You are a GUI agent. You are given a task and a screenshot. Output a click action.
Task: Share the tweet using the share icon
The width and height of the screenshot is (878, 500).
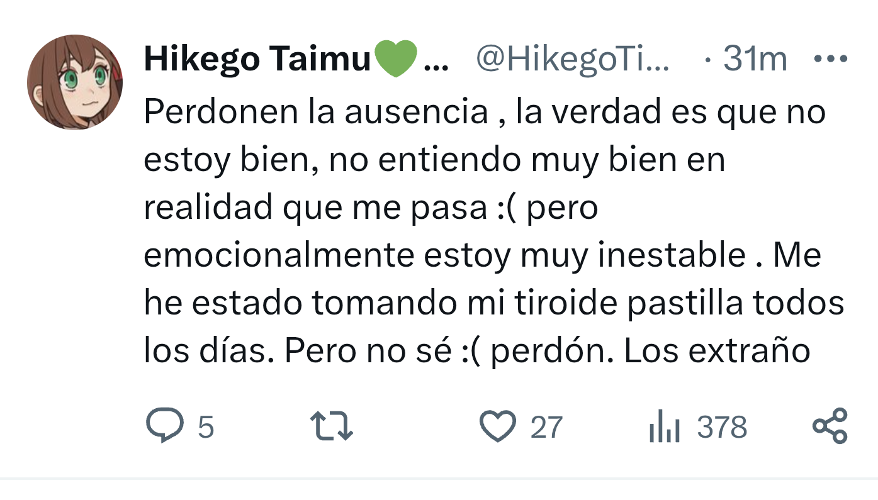click(830, 426)
